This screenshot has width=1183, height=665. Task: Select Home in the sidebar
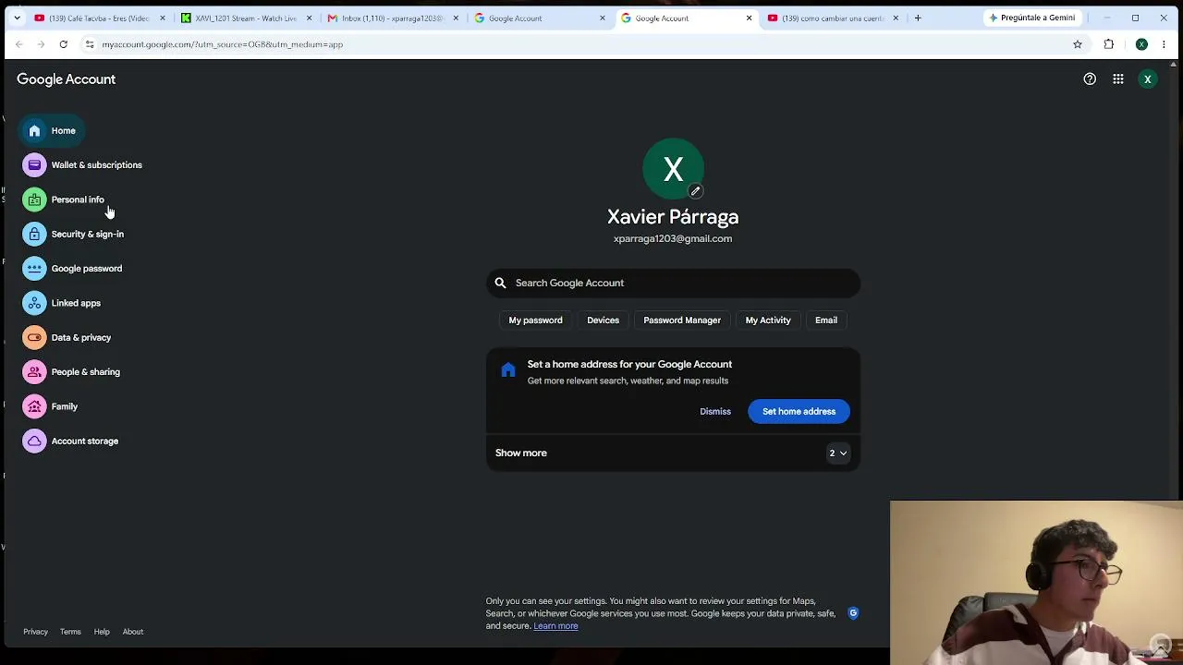[53, 131]
